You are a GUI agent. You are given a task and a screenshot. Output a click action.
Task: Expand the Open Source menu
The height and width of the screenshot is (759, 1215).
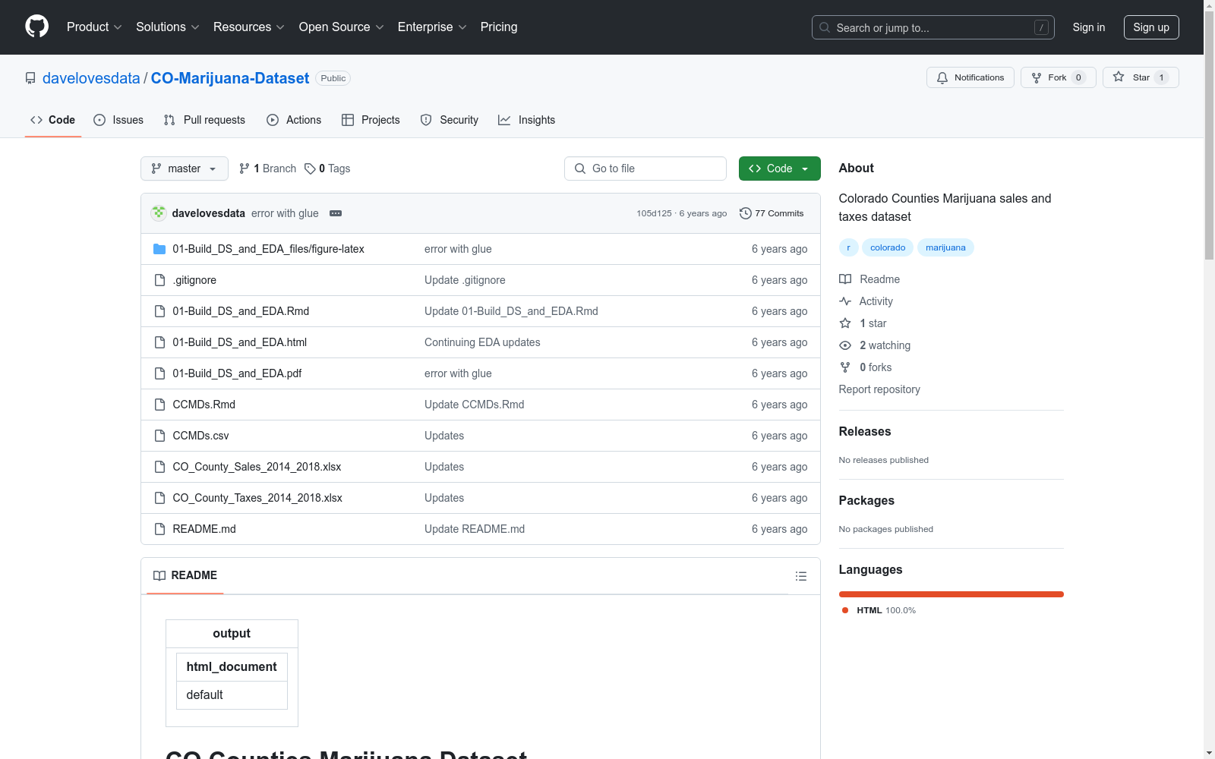(342, 27)
